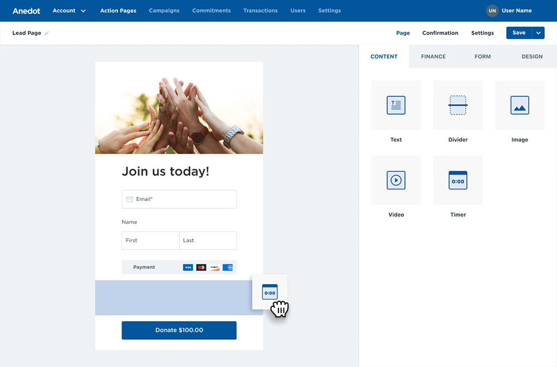Viewport: 557px width, 367px height.
Task: Select the Page view link
Action: pos(403,33)
